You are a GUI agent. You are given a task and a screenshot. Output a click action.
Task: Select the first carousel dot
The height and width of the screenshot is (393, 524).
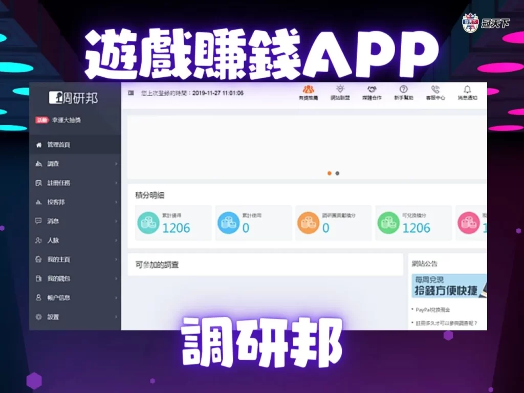pyautogui.click(x=330, y=173)
